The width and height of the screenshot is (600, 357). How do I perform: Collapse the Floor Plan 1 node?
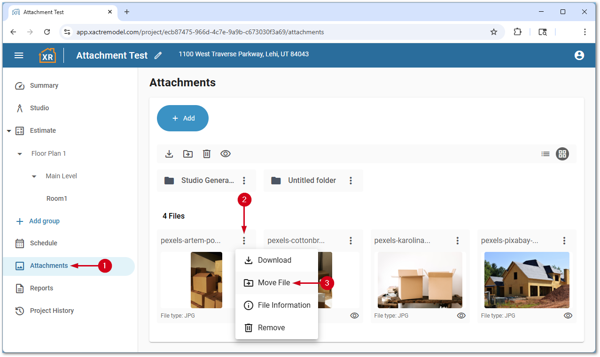(20, 154)
